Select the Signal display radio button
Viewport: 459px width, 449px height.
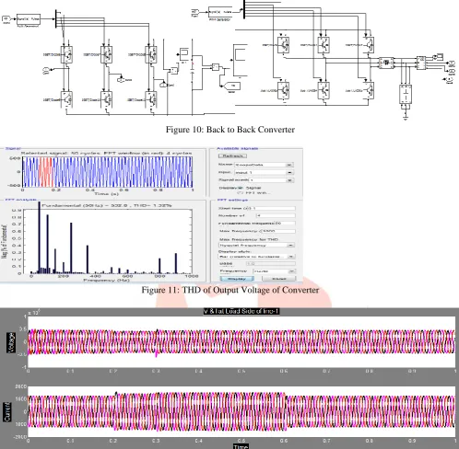tap(241, 188)
